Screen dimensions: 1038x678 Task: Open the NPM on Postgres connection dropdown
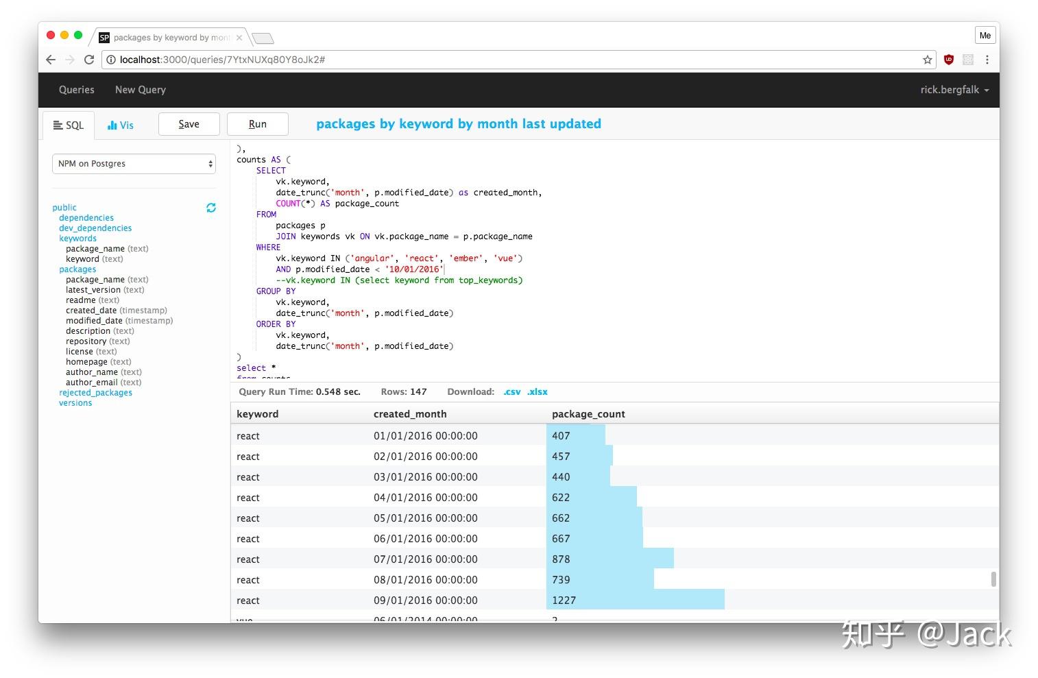(134, 164)
